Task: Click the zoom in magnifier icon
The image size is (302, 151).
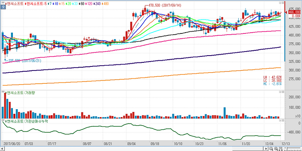Action: 276,149
